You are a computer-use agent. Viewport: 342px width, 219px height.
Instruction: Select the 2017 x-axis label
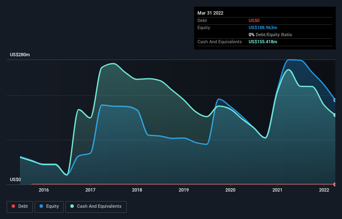90,190
